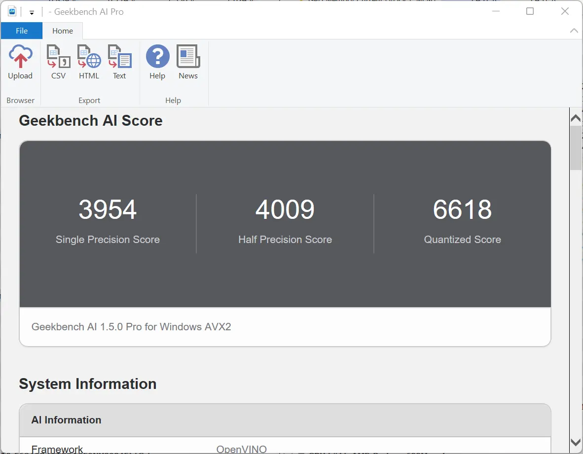Open the Quick Access Toolbar dropdown arrow

point(32,12)
